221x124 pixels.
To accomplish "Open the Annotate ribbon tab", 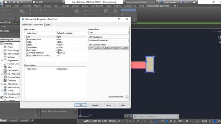I will pyautogui.click(x=27, y=6).
